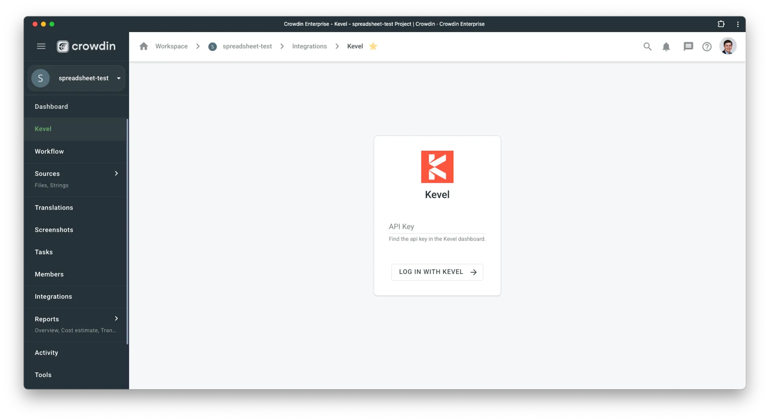This screenshot has height=420, width=769.
Task: Click Workspace breadcrumb link
Action: click(x=171, y=46)
